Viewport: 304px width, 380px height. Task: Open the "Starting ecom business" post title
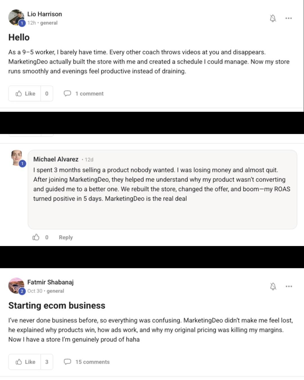[x=57, y=306]
